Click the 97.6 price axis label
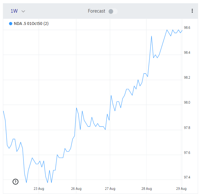Viewport: 201px width, 196px height. tap(187, 153)
